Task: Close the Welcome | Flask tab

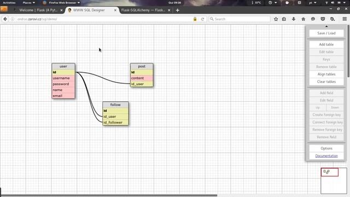Action: 61,10
